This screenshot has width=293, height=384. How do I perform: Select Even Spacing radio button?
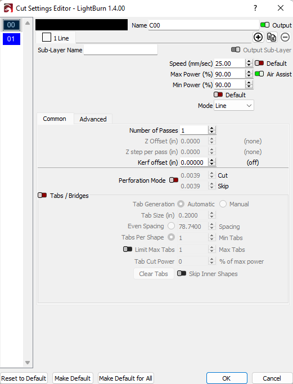(171, 226)
